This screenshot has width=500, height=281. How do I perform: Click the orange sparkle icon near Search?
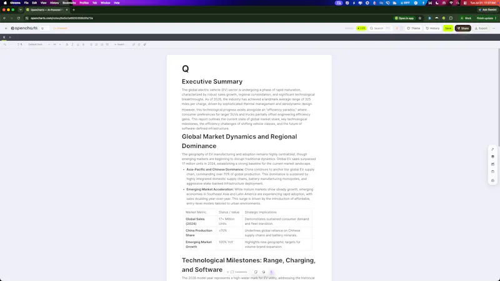[397, 28]
